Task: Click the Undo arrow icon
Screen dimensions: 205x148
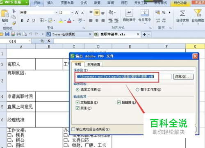Action: pos(31,34)
